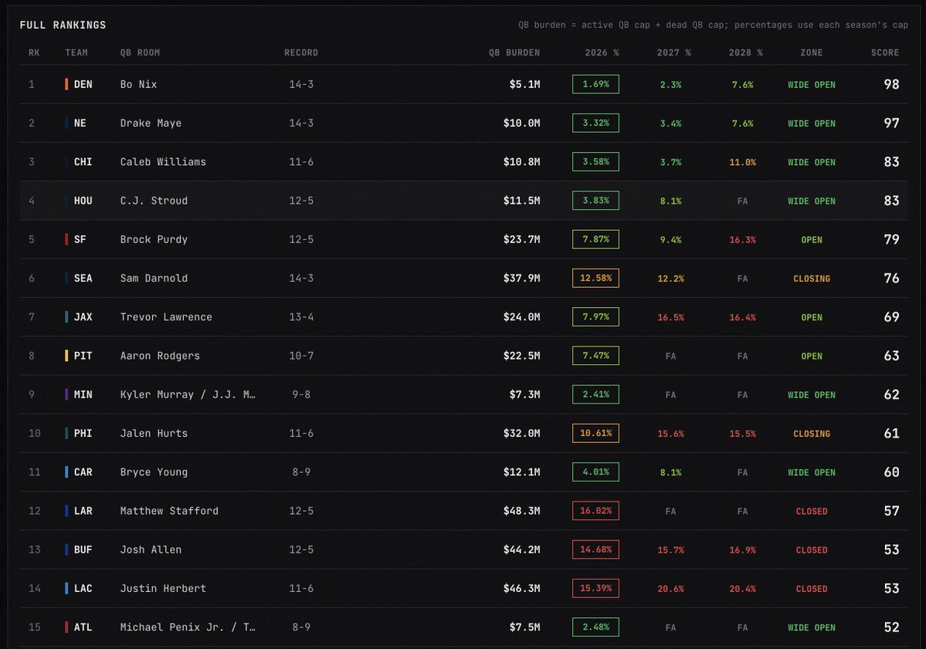This screenshot has height=649, width=926.
Task: Click the CLOSING zone for SEA
Action: [x=812, y=279]
